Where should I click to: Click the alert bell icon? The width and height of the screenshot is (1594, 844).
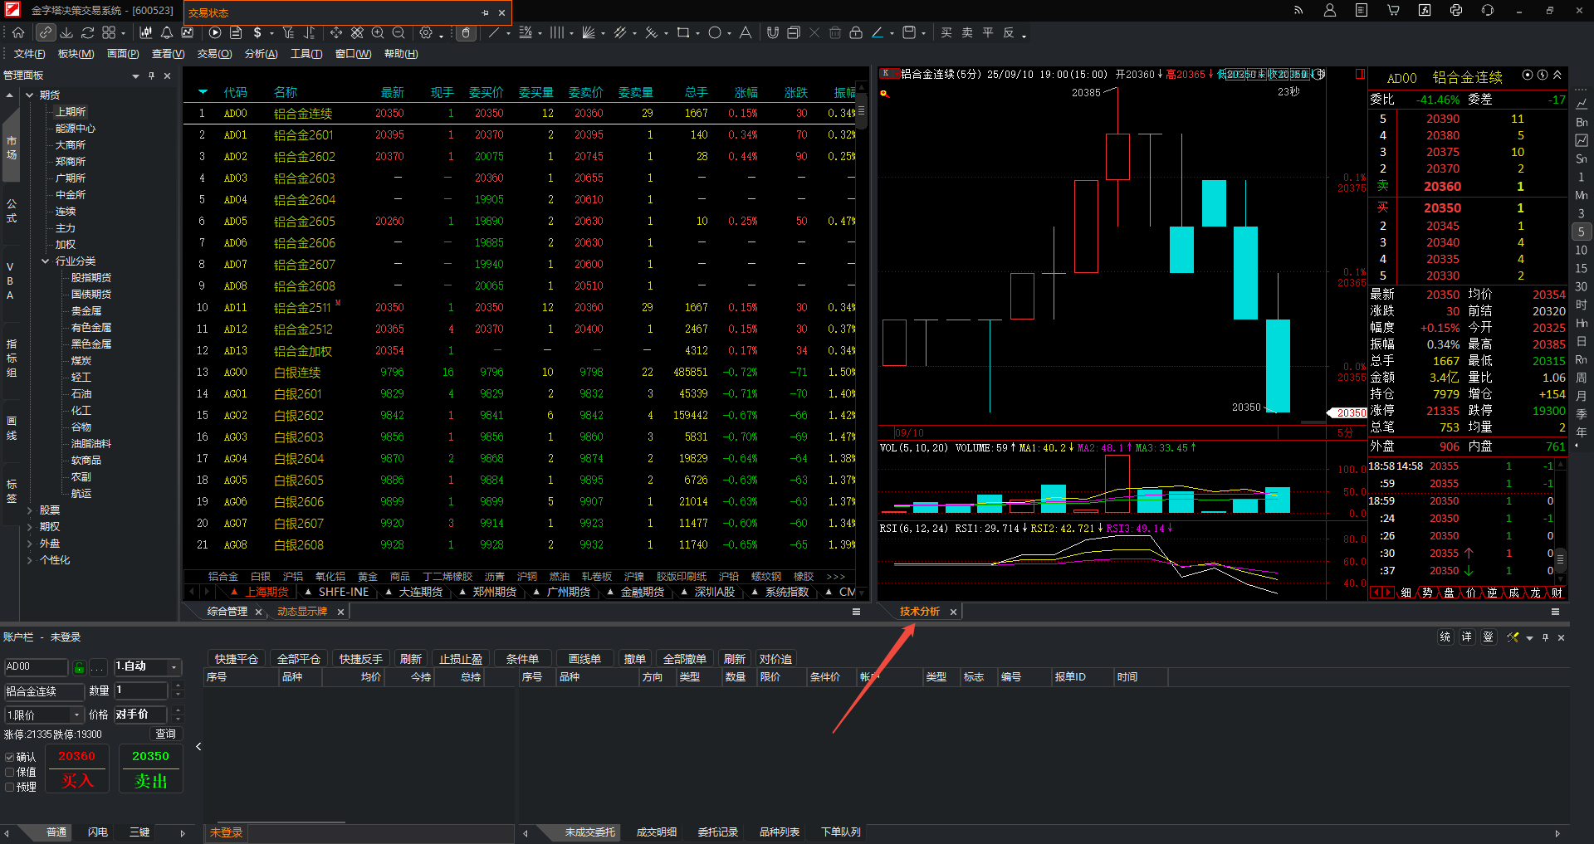click(x=167, y=33)
